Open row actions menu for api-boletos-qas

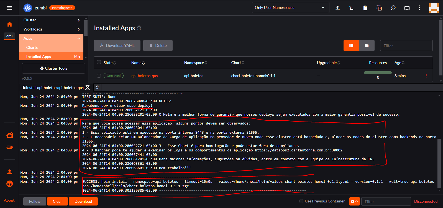click(x=426, y=76)
